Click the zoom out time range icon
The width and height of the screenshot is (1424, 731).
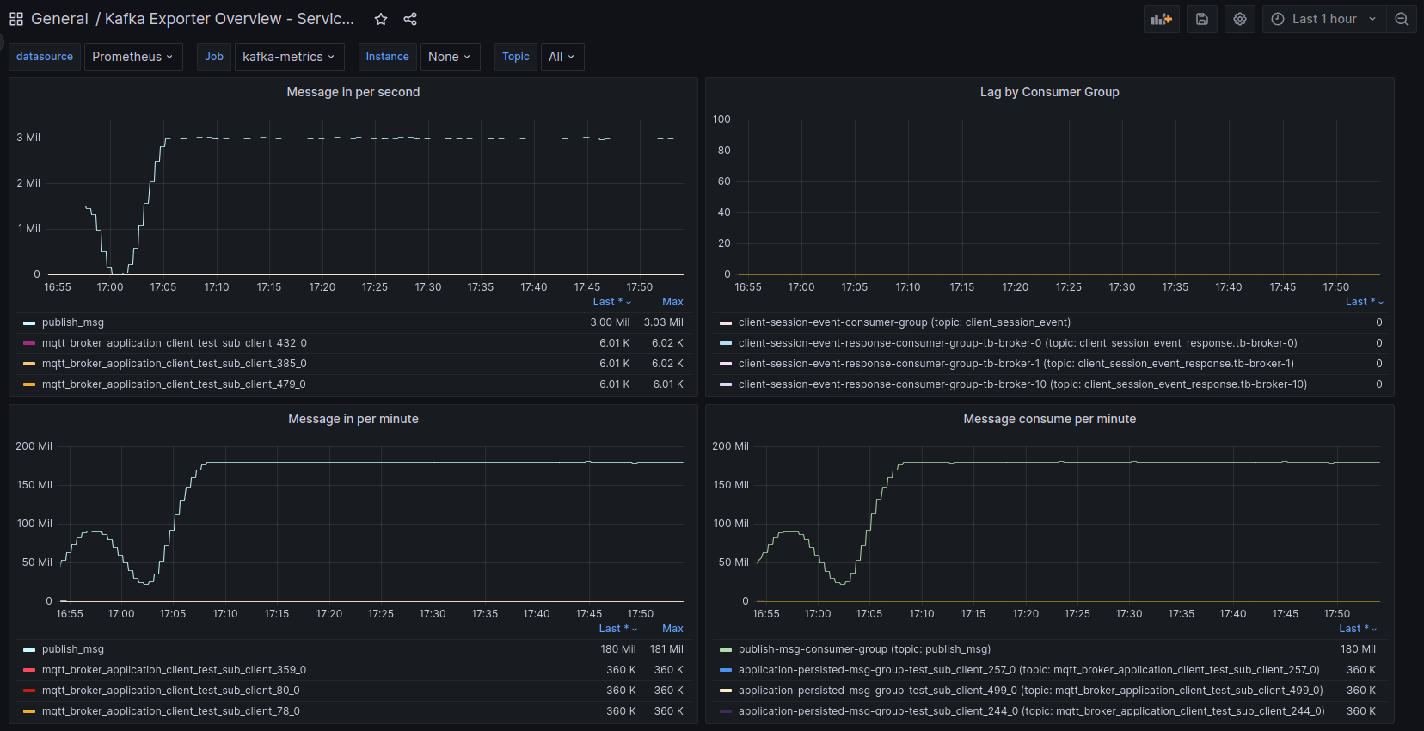(1402, 19)
